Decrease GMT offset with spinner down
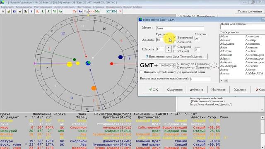Viewport: 265px width, 149px height. 174,66
